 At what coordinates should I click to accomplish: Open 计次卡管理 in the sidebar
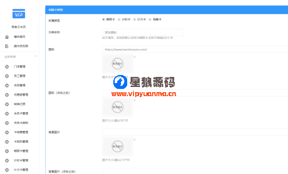tap(21, 170)
